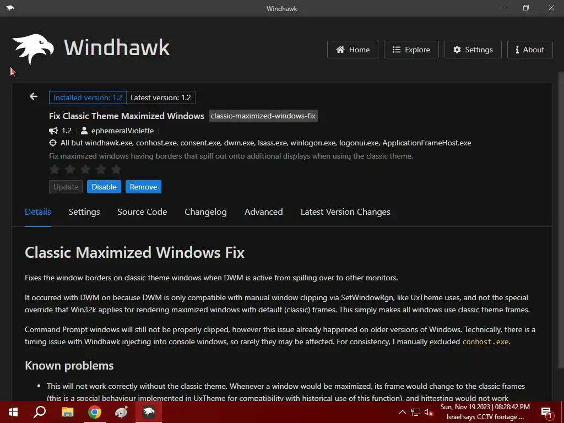Image resolution: width=564 pixels, height=423 pixels.
Task: Open taskbar Search
Action: tap(40, 412)
